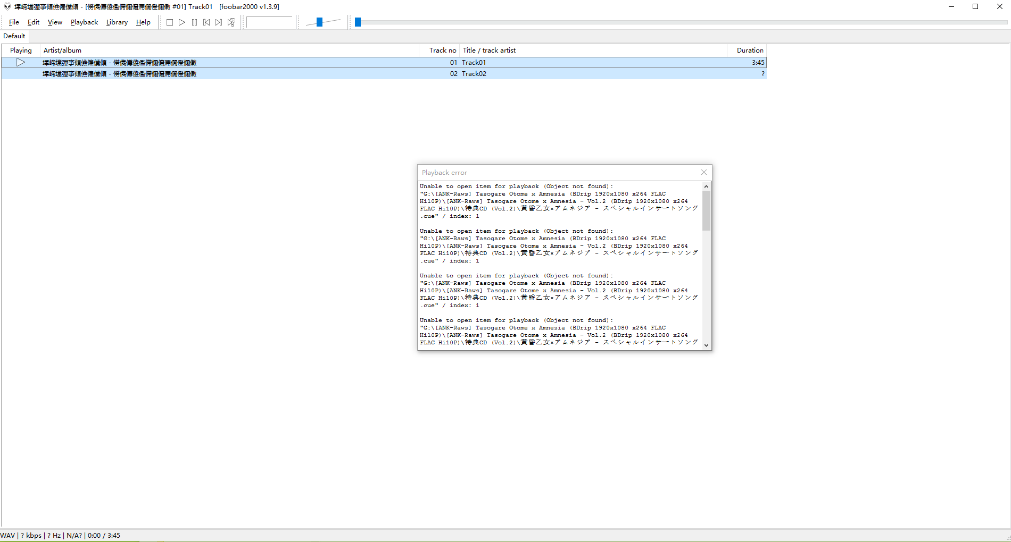Click the 3:45 duration value
The height and width of the screenshot is (542, 1011).
coord(758,63)
